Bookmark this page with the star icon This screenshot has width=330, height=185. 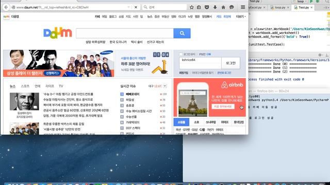click(191, 7)
